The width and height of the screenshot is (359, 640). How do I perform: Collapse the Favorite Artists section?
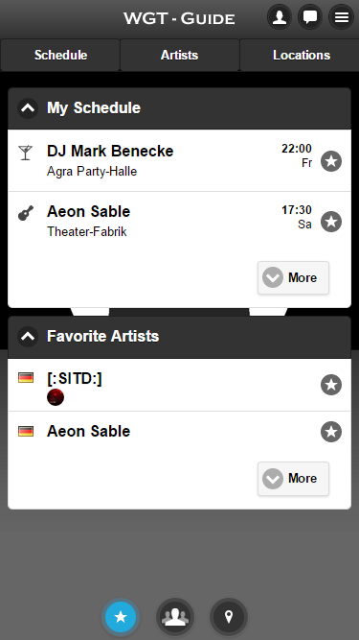coord(28,337)
